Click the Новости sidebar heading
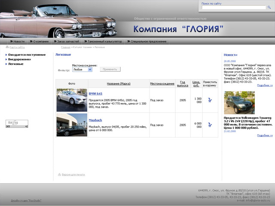275x206 pixels. click(x=230, y=55)
